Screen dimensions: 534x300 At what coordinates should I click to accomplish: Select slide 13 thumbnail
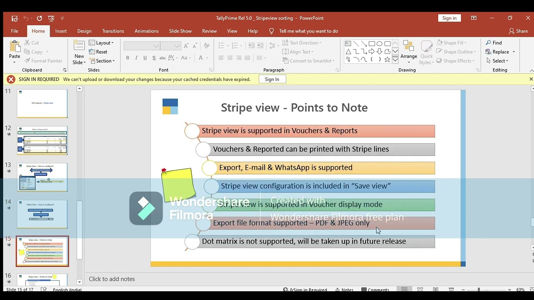(42, 177)
